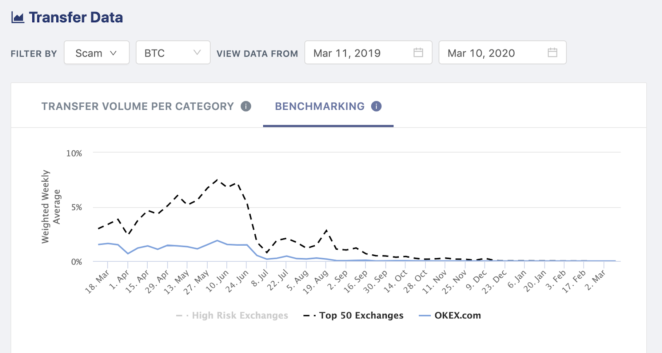Click info icon beside Benchmarking
This screenshot has width=662, height=353.
point(376,107)
